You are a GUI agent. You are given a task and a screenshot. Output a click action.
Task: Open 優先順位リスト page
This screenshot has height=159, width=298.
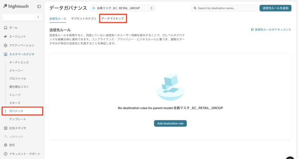pyautogui.click(x=19, y=87)
